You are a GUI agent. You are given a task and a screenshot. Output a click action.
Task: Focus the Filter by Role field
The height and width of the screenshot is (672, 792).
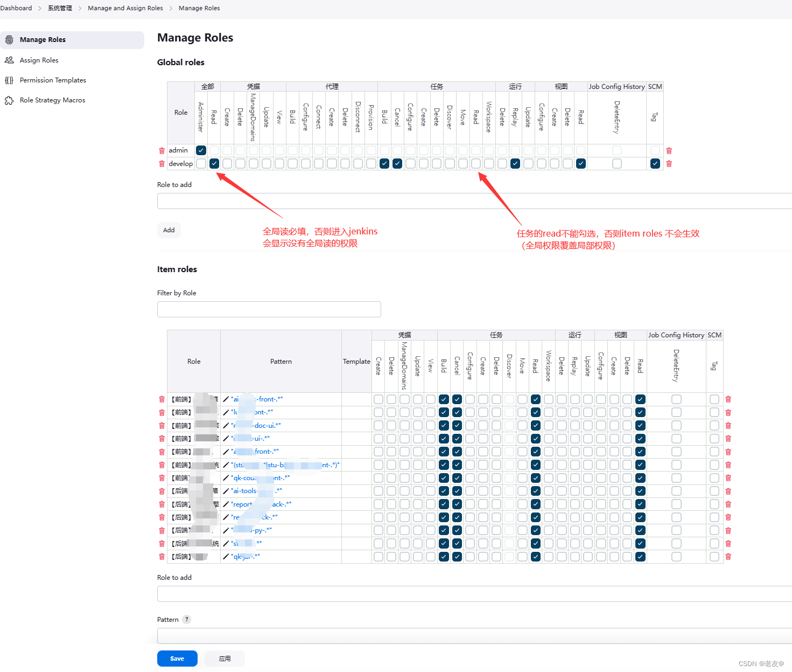pos(269,309)
